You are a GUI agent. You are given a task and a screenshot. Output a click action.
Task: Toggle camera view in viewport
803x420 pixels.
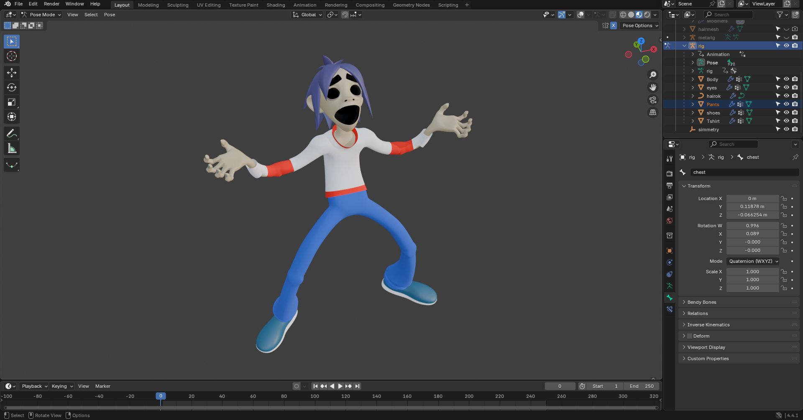click(653, 100)
